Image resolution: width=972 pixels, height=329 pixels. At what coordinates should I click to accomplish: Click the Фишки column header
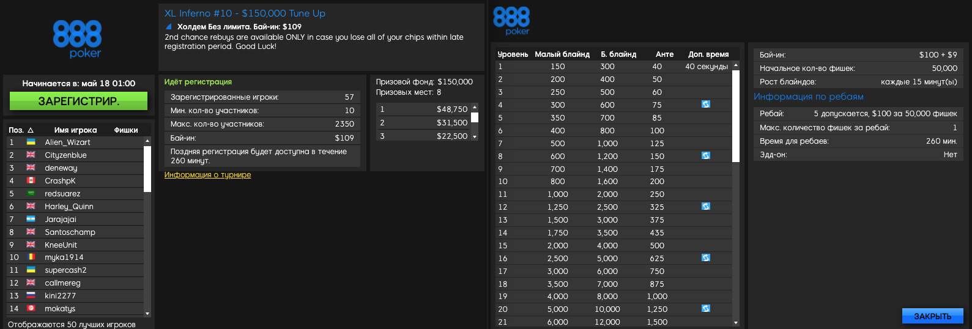coord(126,130)
